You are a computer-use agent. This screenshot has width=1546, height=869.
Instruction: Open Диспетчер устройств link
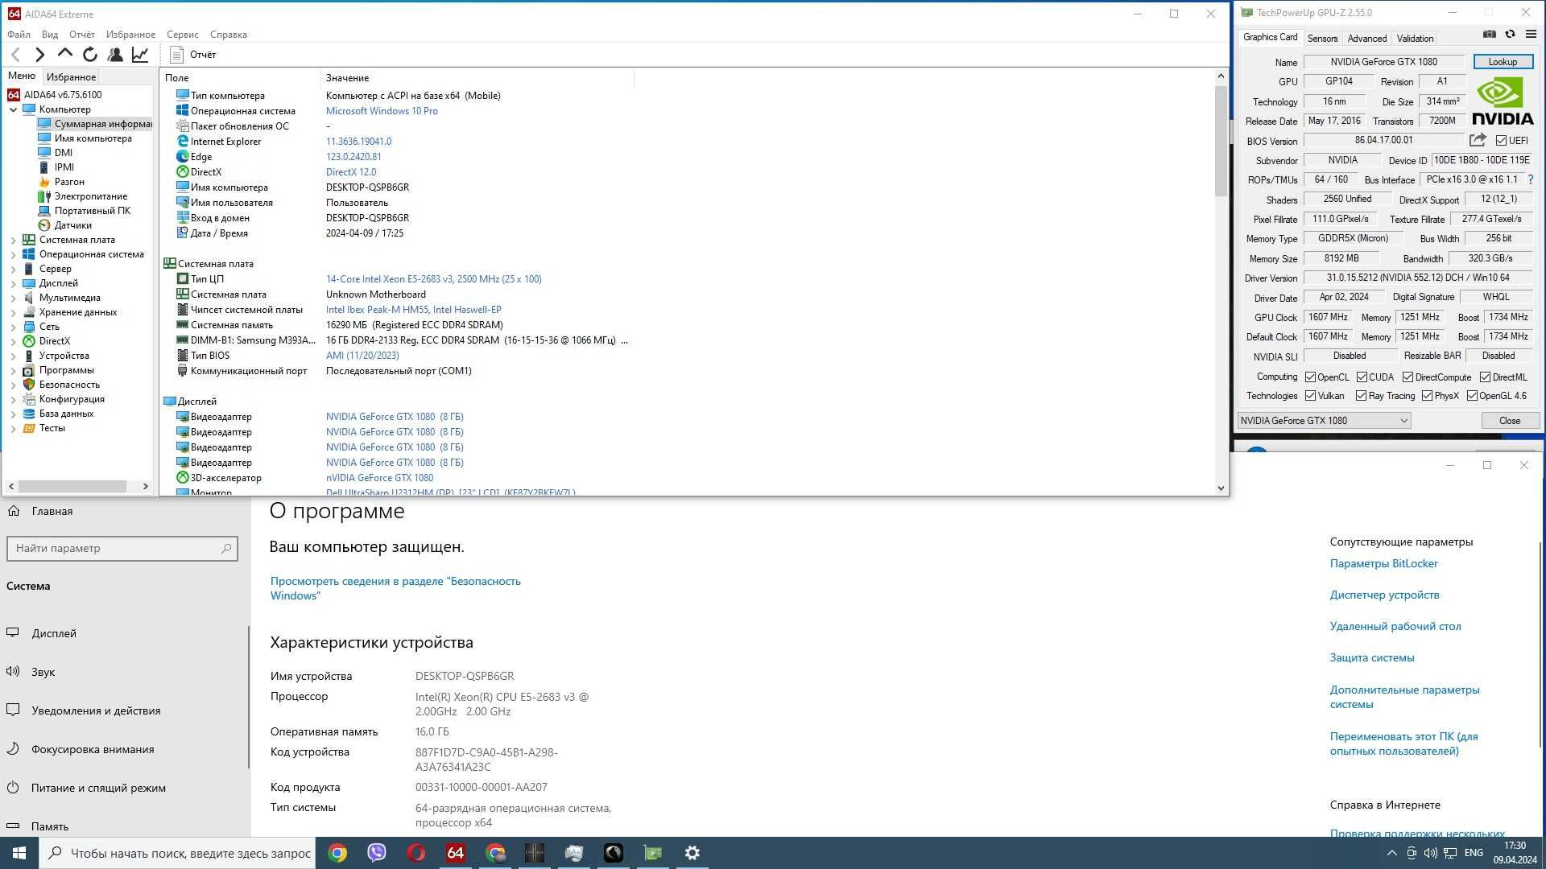[x=1384, y=595]
